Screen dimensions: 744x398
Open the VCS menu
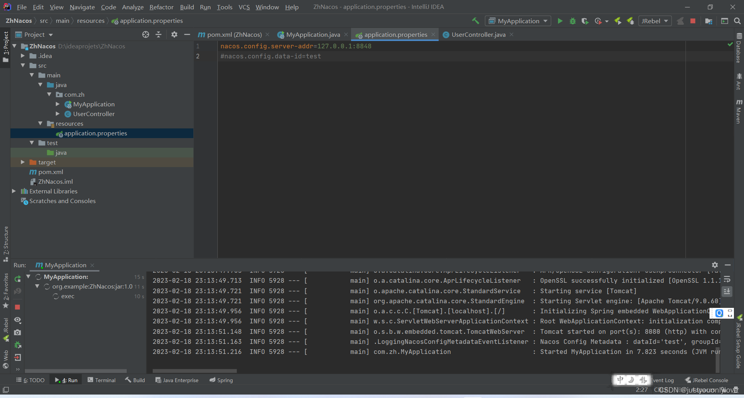244,7
